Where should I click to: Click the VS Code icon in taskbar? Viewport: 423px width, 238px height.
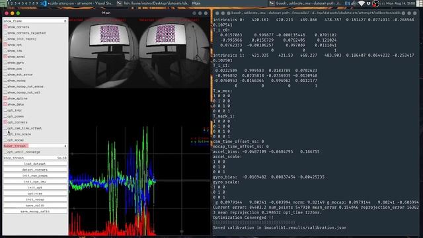tap(43, 3)
